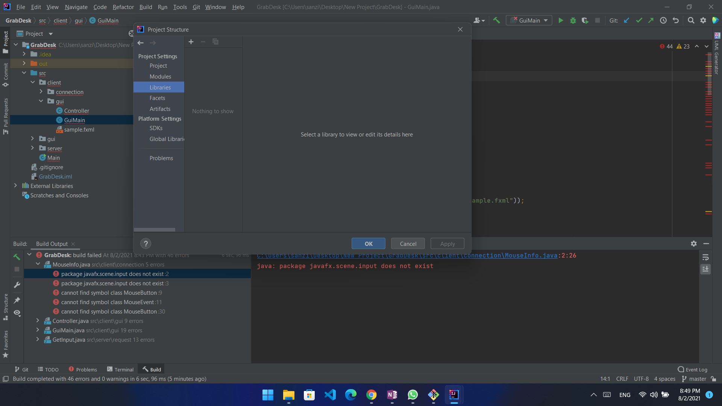The width and height of the screenshot is (722, 406).
Task: Click the Run button in toolbar
Action: 560,20
